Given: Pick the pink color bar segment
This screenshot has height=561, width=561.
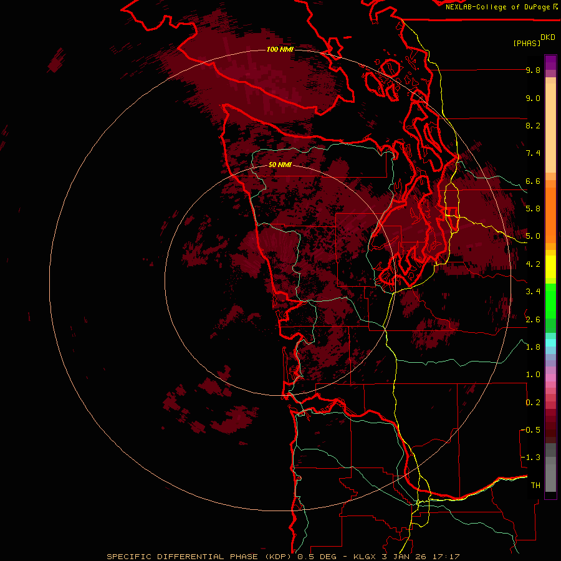Looking at the screenshot, I should 550,378.
